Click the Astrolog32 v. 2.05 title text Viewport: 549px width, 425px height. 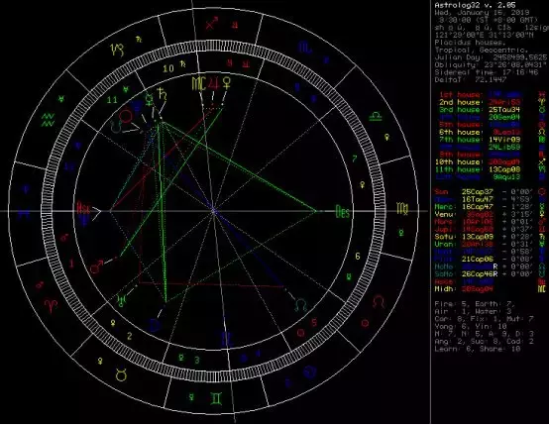click(x=475, y=5)
